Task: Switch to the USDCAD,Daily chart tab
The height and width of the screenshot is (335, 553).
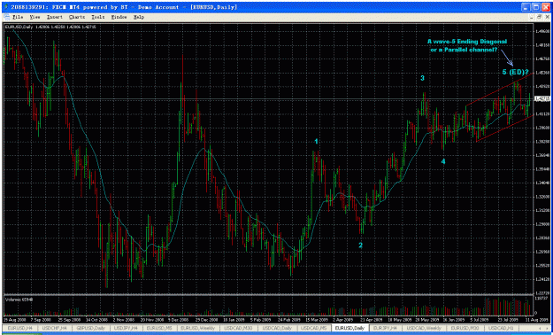Action: click(277, 328)
